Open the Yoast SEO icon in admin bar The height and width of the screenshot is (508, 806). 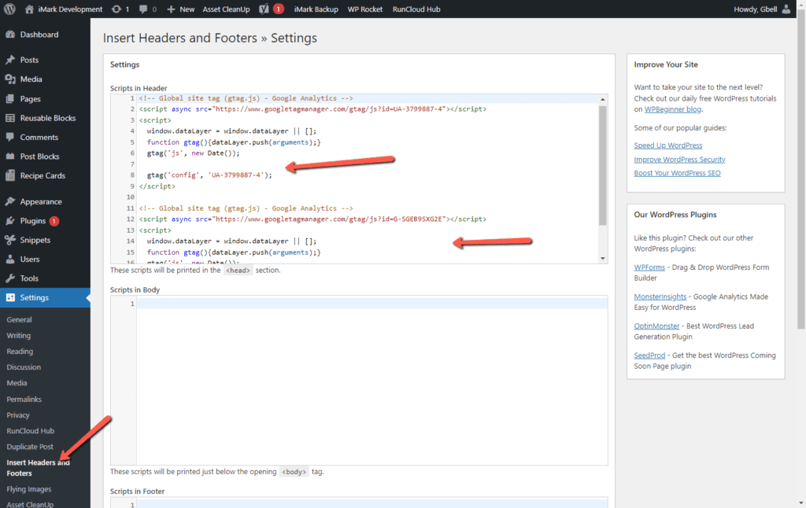(x=264, y=9)
